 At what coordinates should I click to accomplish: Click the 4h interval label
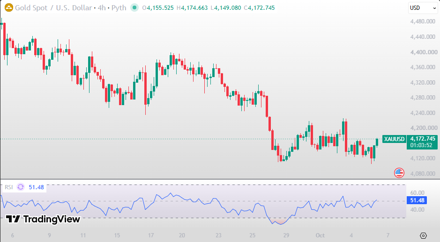(102, 7)
